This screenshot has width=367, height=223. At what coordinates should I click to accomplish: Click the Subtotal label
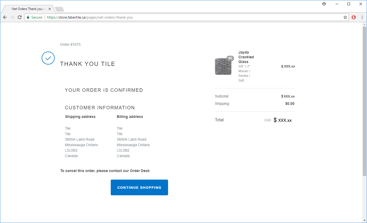pyautogui.click(x=221, y=96)
